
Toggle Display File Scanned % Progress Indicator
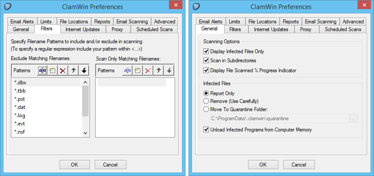pos(206,70)
